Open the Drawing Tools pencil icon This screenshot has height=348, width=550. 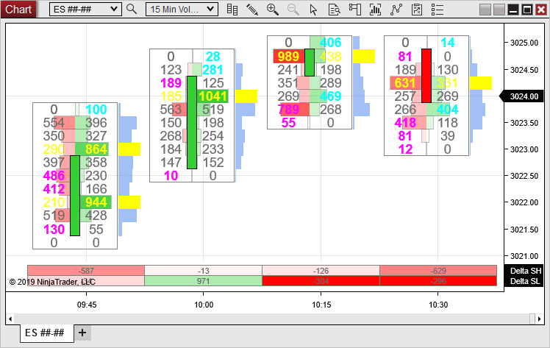click(x=252, y=9)
